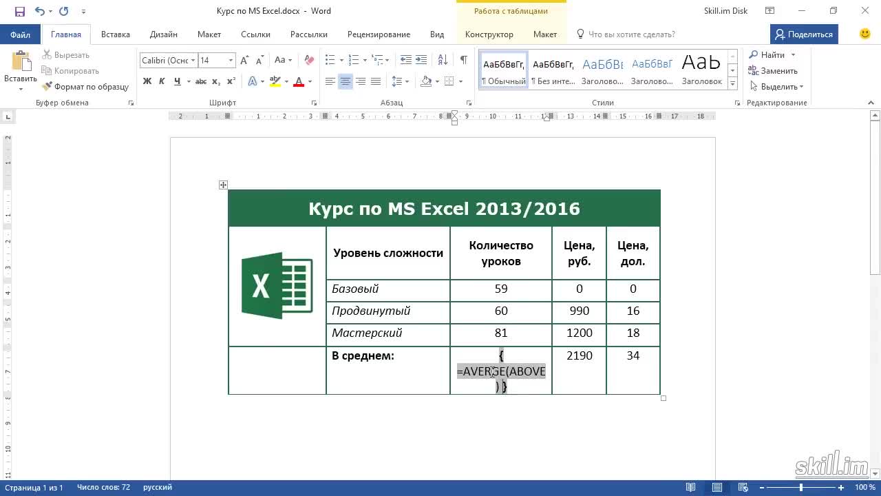Collapse the ribbon with the chevron
The width and height of the screenshot is (881, 496).
click(871, 103)
